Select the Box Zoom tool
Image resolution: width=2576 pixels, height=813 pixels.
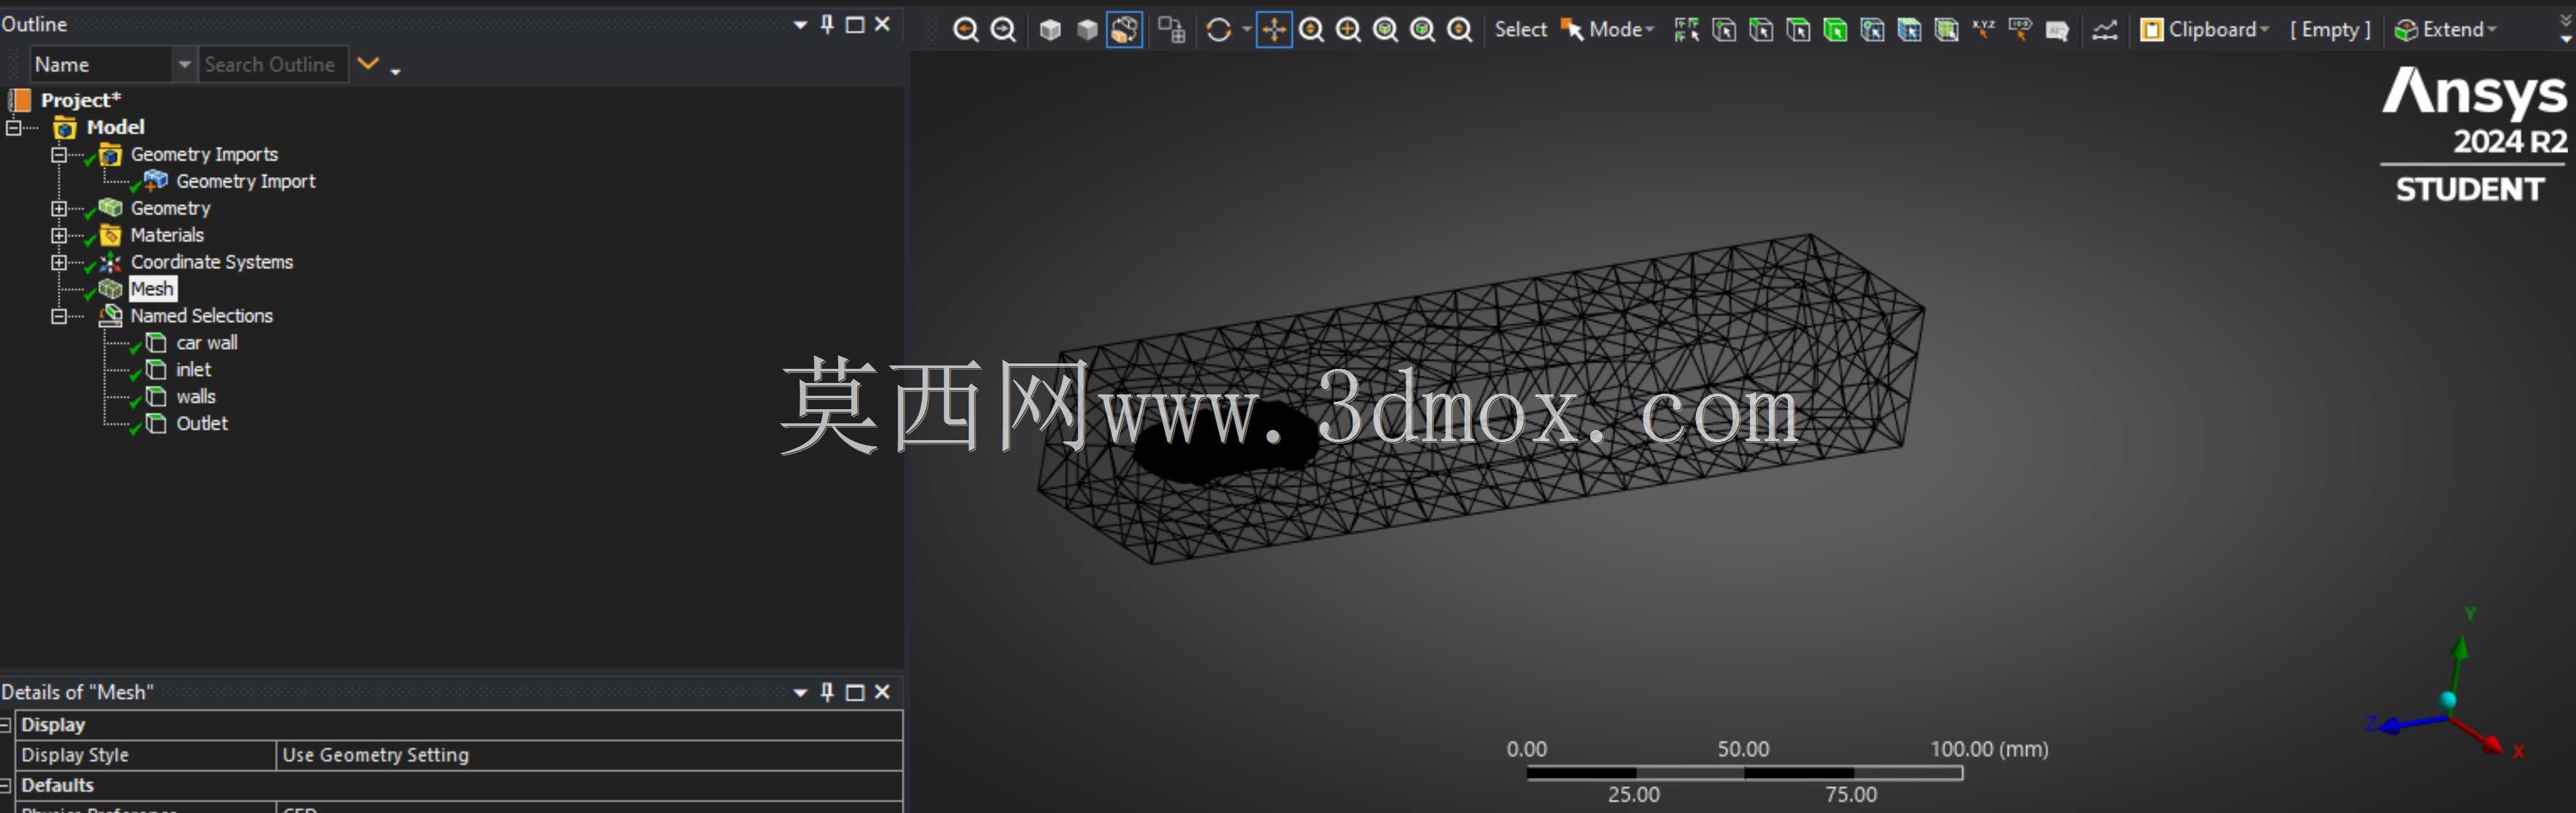point(1348,30)
